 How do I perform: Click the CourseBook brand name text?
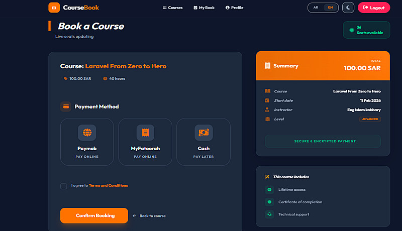pos(81,8)
